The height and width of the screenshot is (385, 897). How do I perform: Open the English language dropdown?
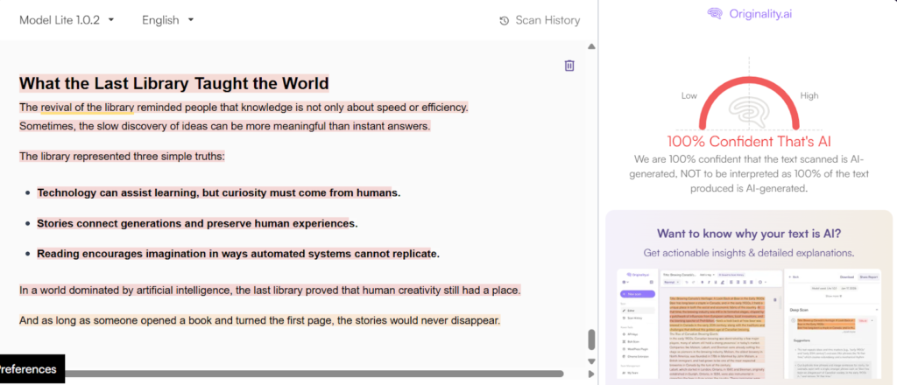point(168,20)
